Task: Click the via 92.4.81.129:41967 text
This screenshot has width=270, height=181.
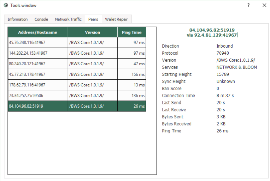Action: (x=212, y=35)
